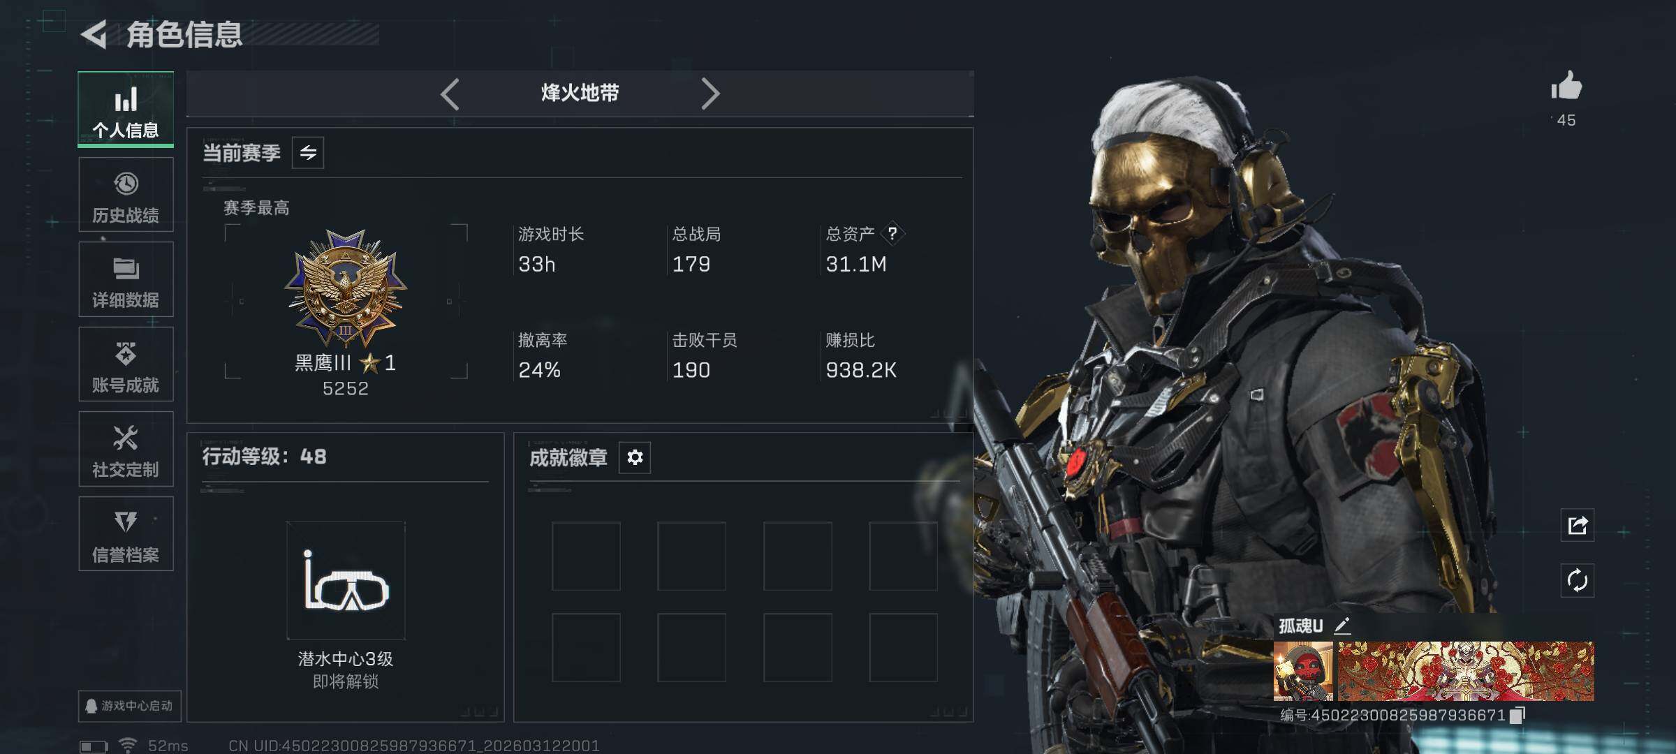Select the first empty achievement badge slot

[586, 556]
